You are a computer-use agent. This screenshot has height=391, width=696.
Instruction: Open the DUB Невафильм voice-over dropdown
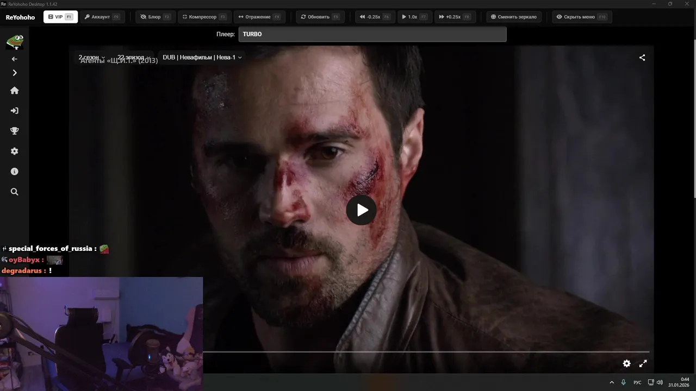[202, 57]
